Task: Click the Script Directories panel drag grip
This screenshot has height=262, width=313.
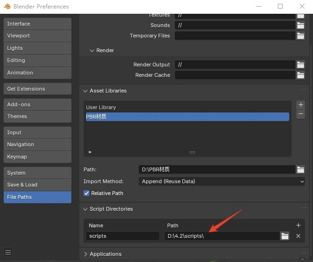Action: (x=304, y=209)
